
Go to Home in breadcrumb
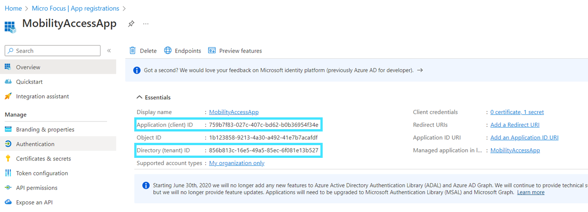[13, 8]
